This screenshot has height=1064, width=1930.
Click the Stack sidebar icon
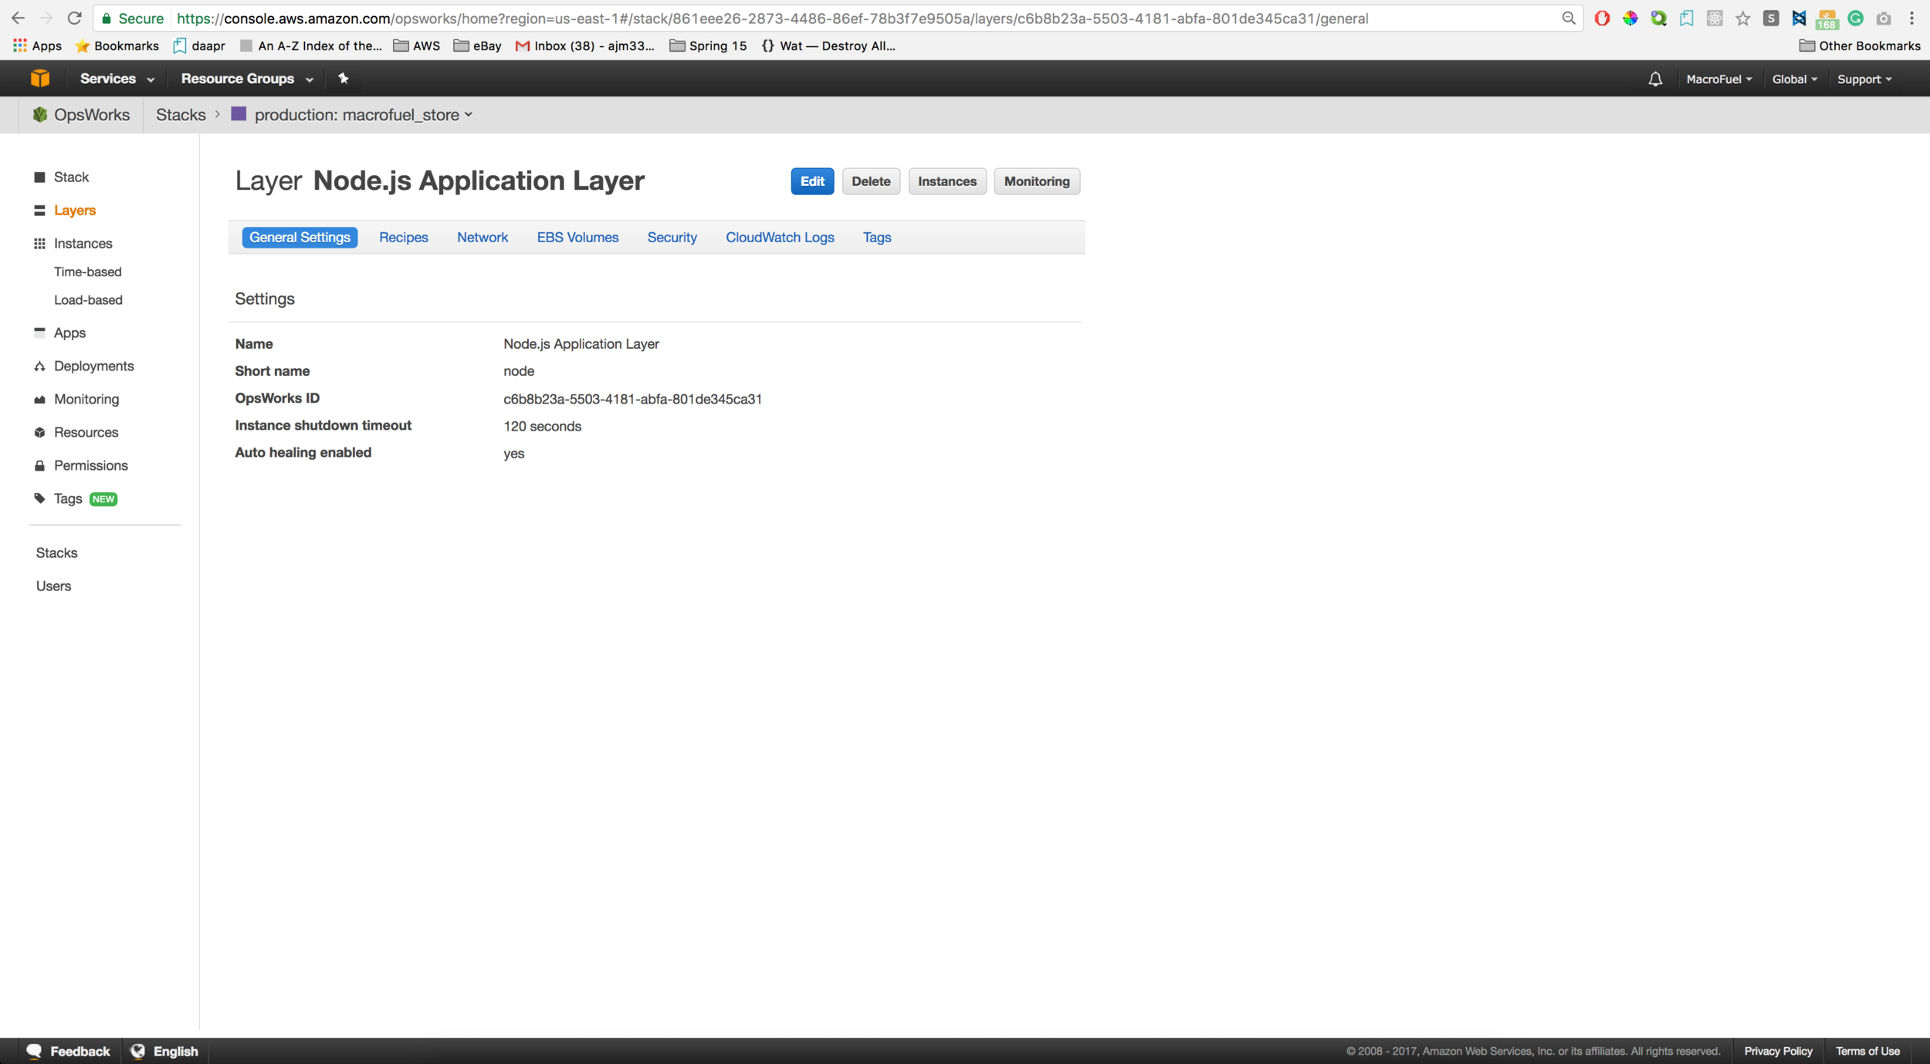[39, 177]
